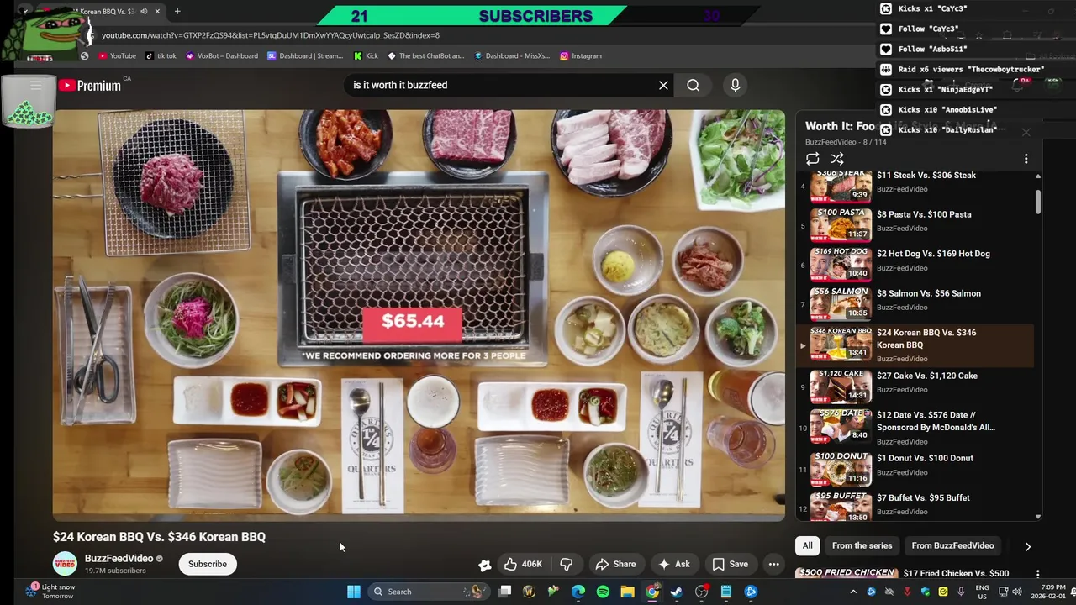Share the video

615,564
